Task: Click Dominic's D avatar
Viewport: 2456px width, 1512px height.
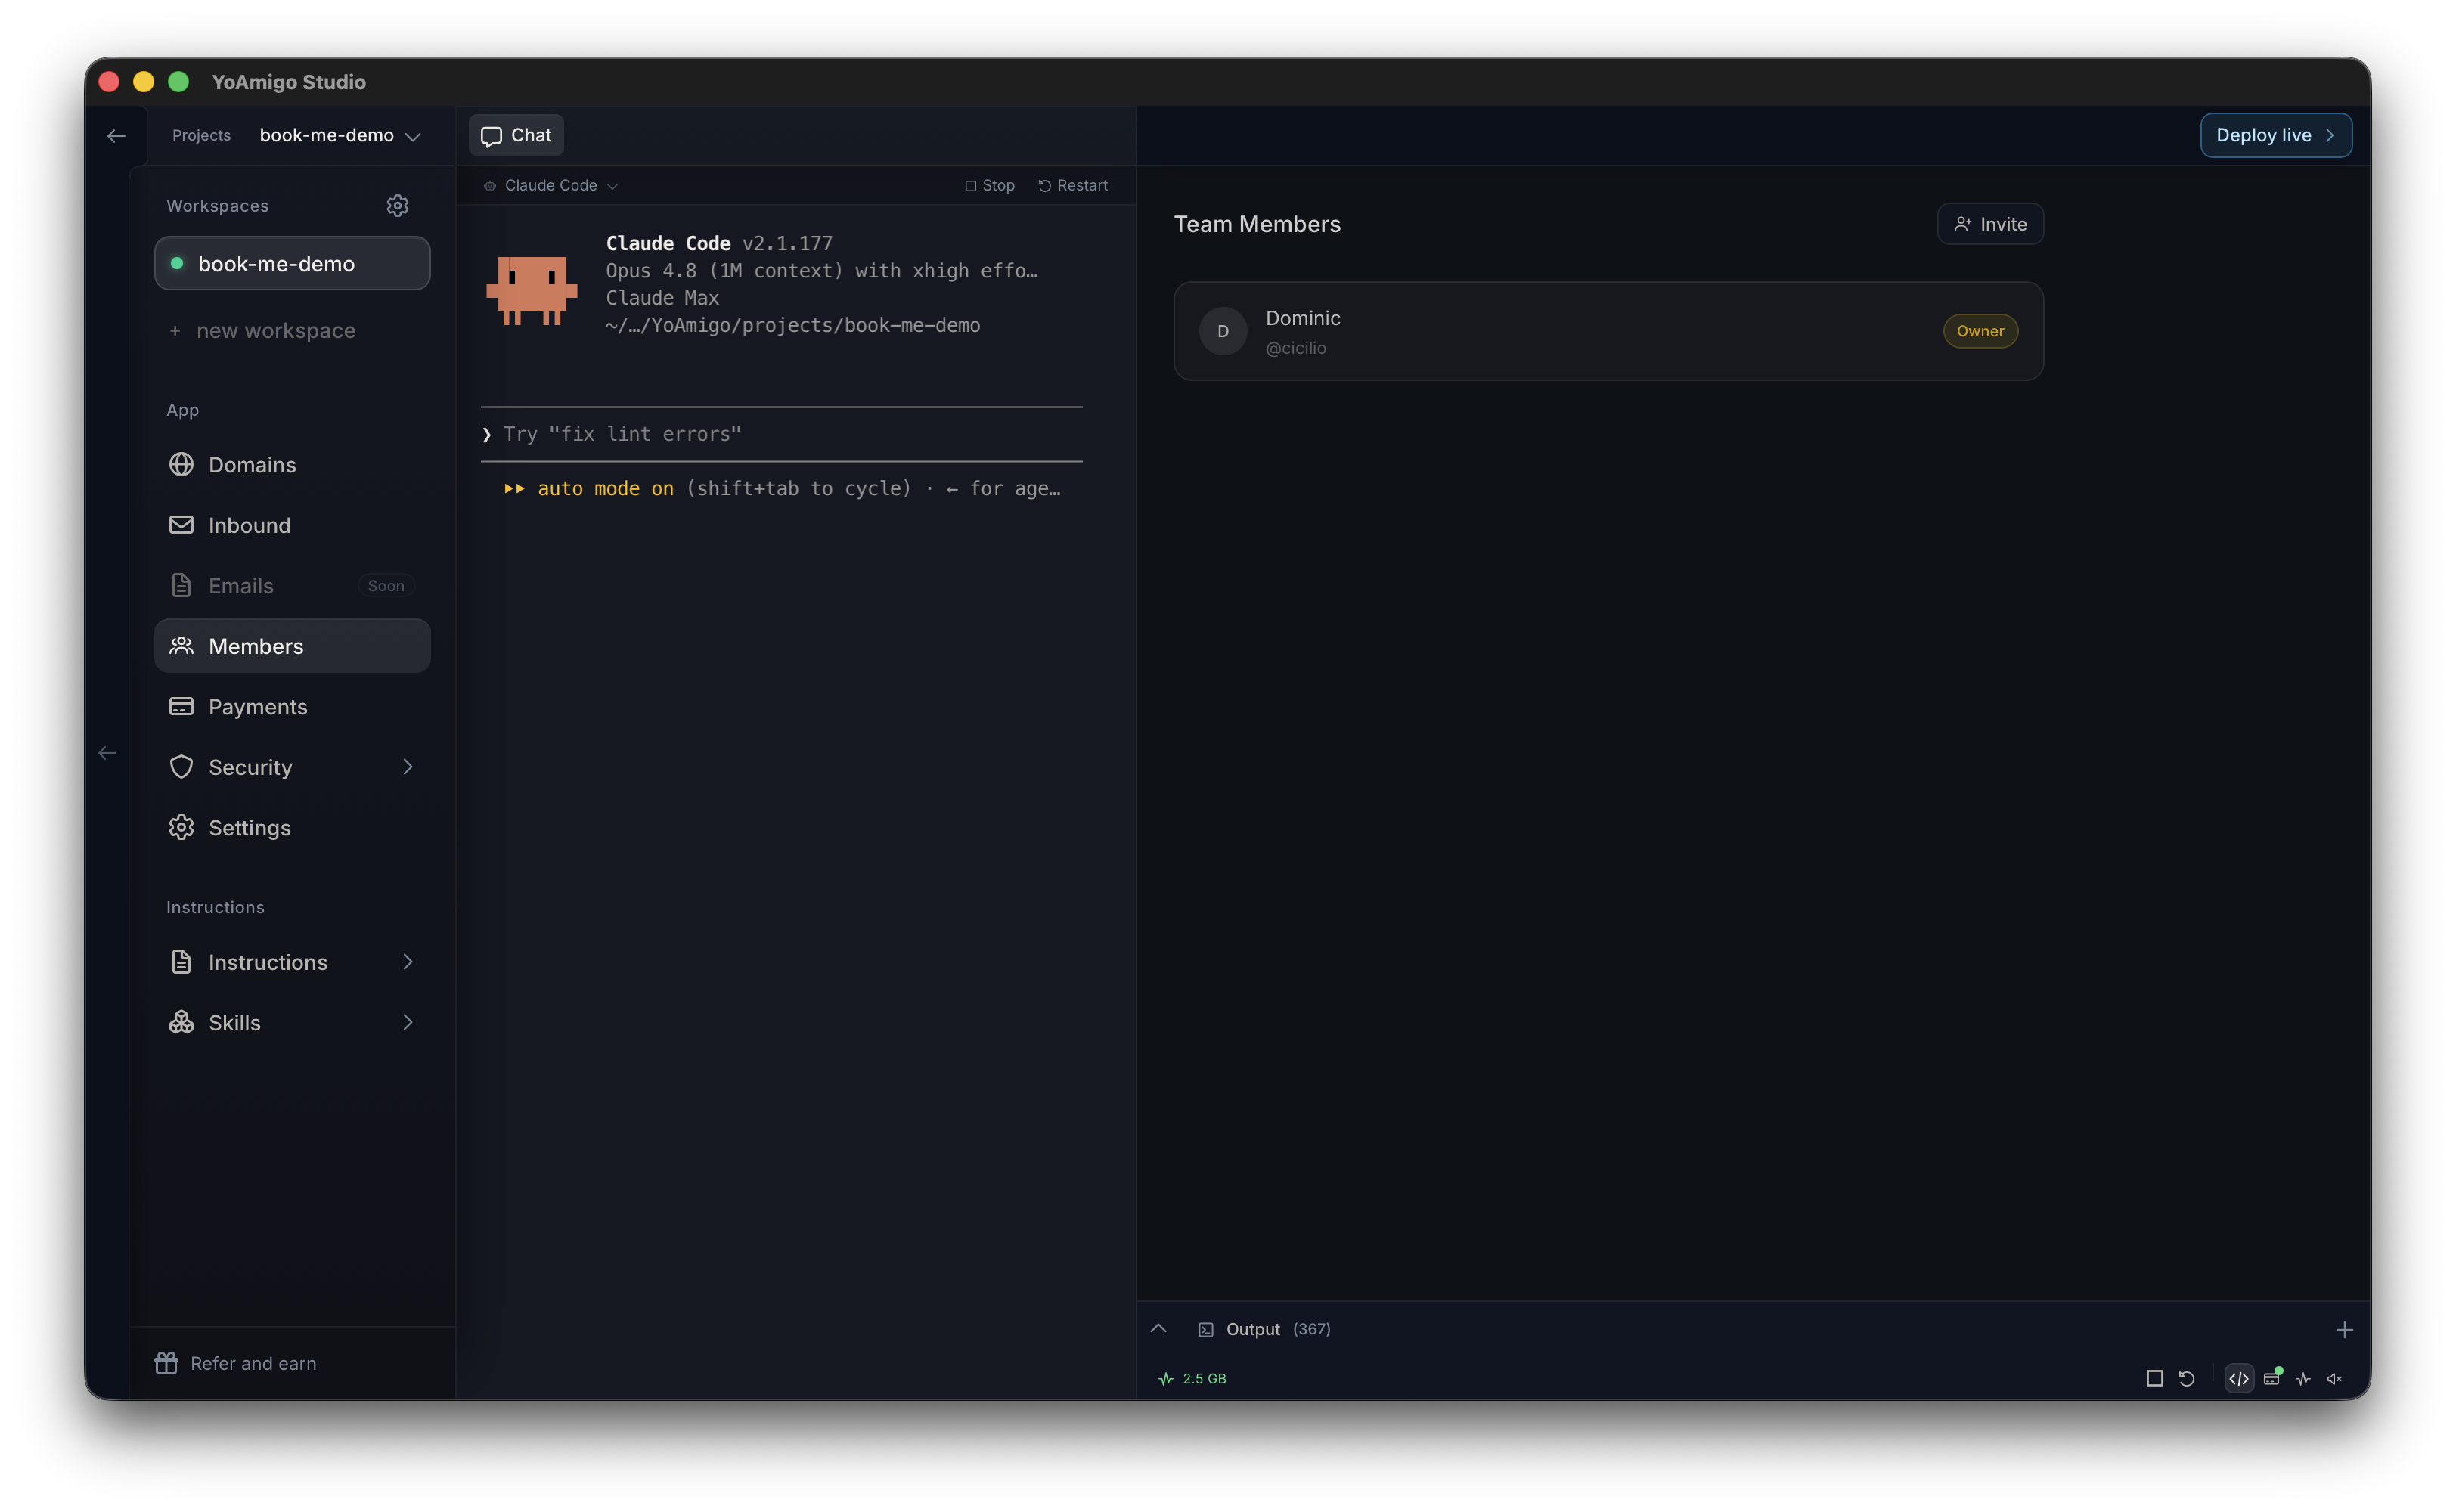Action: coord(1223,331)
